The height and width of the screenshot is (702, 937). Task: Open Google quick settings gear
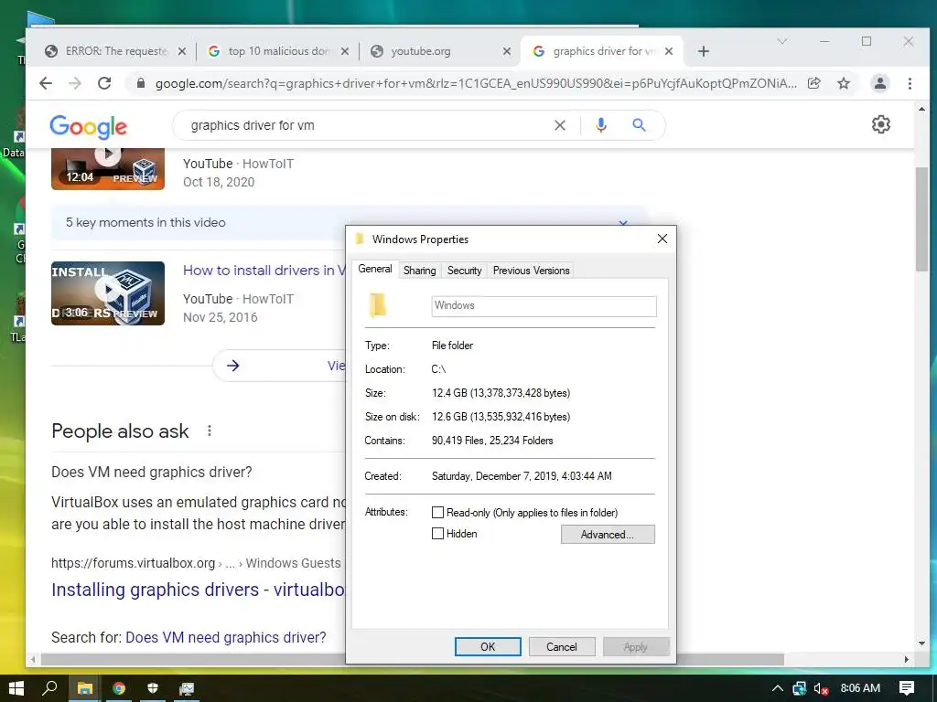click(x=881, y=124)
